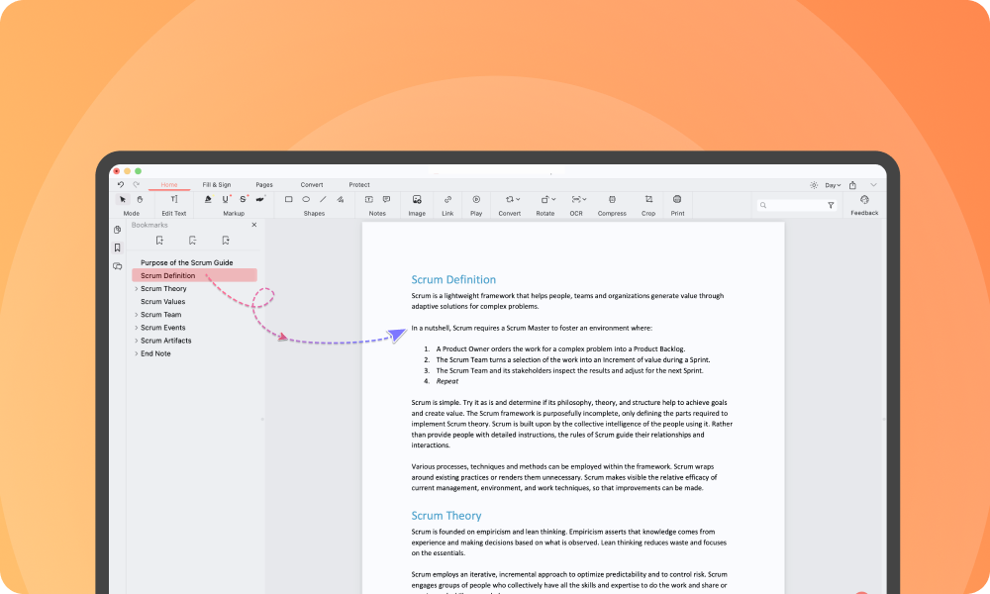Select the highlight markup tool
990x594 pixels.
click(x=208, y=199)
